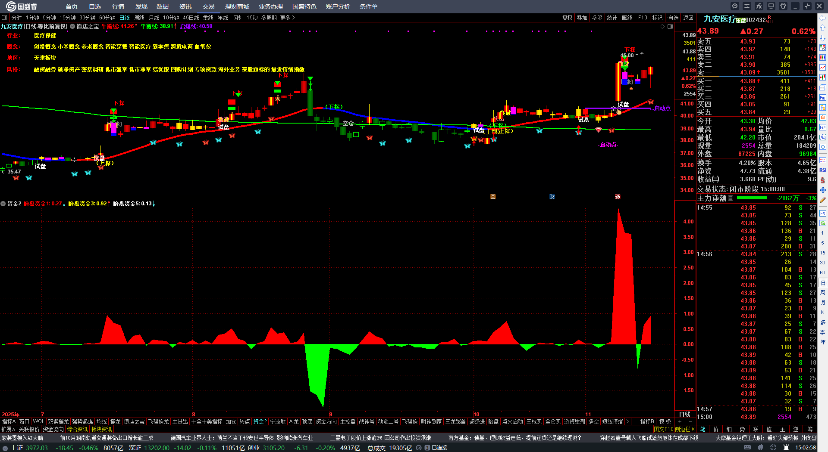The height and width of the screenshot is (452, 828).
Task: Expand the 更多 periods dropdown
Action: click(288, 18)
